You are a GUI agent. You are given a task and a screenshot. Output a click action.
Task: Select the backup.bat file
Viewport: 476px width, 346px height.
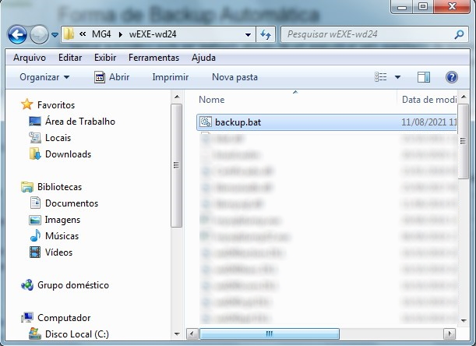pyautogui.click(x=326, y=122)
